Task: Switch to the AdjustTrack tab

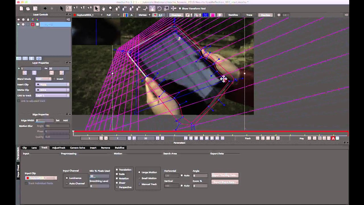Action: tap(59, 148)
